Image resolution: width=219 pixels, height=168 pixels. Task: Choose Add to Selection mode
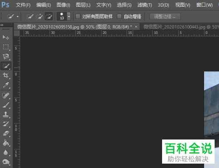(x=39, y=16)
